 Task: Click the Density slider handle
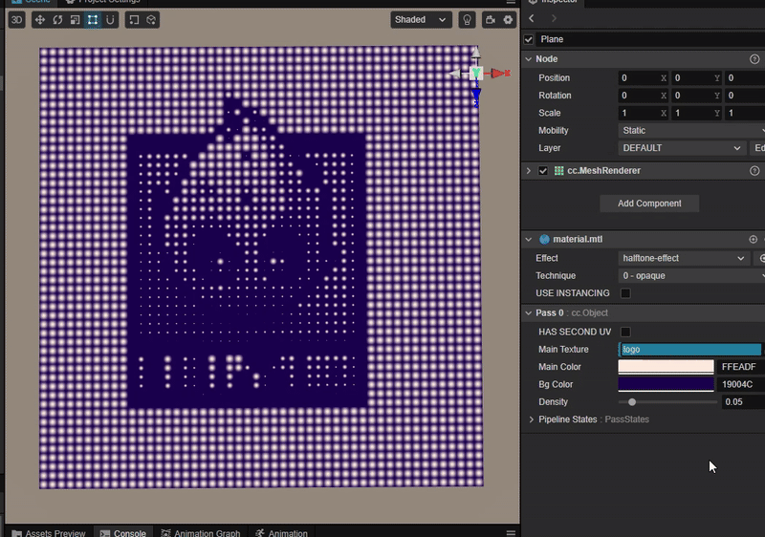pos(632,402)
